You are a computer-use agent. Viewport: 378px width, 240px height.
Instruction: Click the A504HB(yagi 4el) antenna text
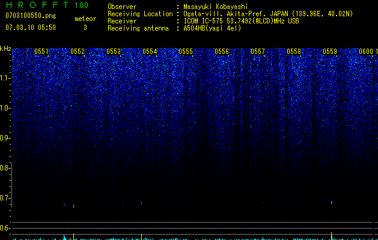pos(212,28)
